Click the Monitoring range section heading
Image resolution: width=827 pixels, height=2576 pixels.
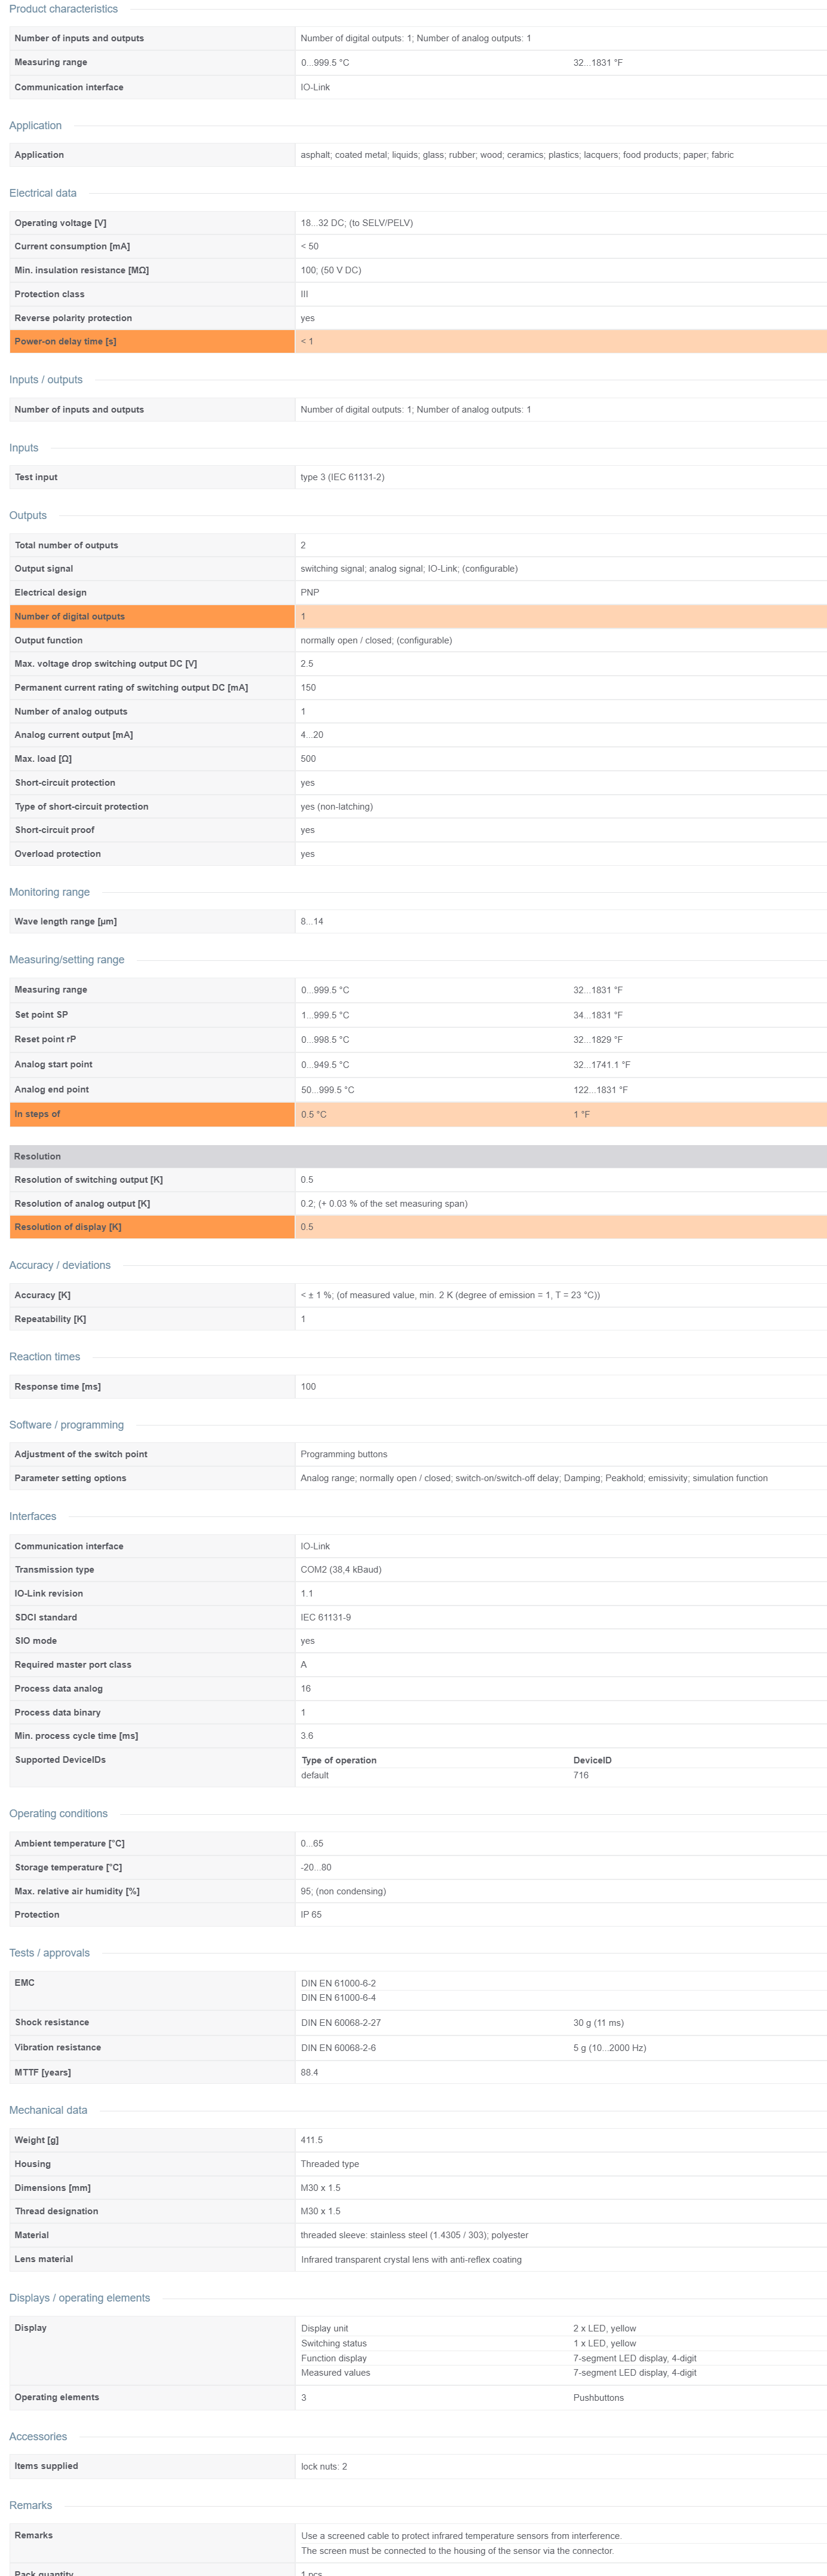click(49, 892)
